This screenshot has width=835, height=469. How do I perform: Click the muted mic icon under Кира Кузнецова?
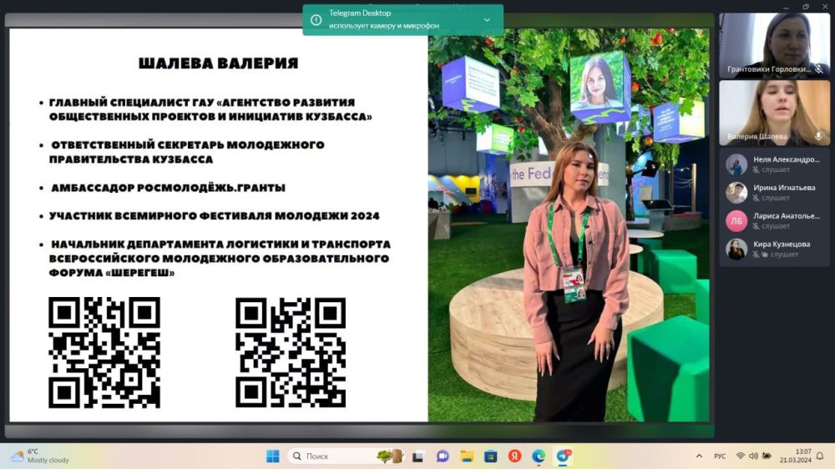click(756, 255)
